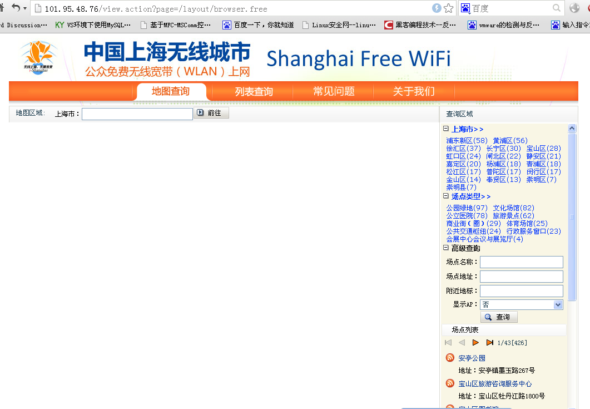Click the search magnifier icon in toolbar
Image resolution: width=590 pixels, height=409 pixels.
557,8
